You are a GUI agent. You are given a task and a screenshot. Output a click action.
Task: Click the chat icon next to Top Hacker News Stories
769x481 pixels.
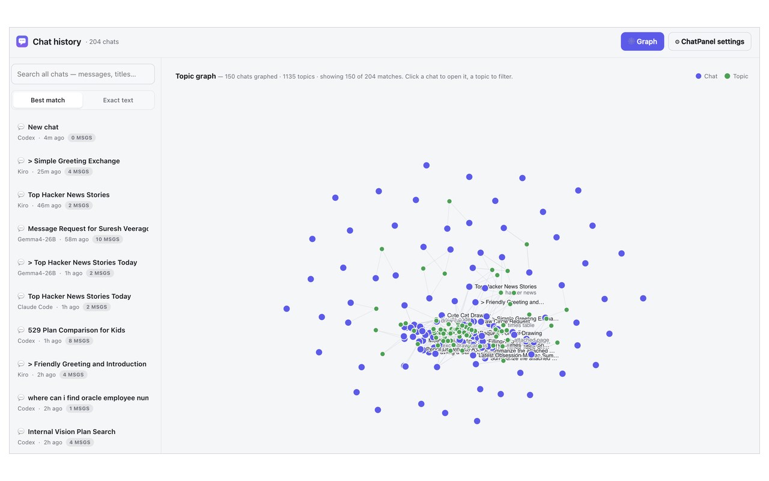click(x=21, y=195)
